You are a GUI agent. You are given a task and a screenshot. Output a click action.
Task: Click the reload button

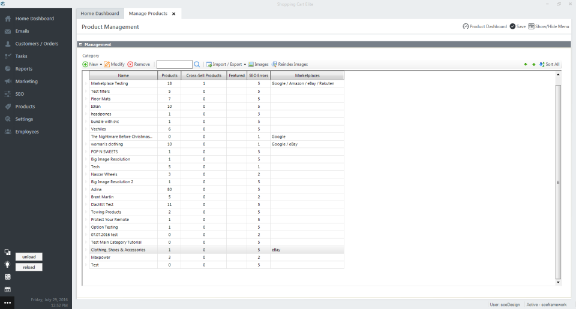pos(29,267)
